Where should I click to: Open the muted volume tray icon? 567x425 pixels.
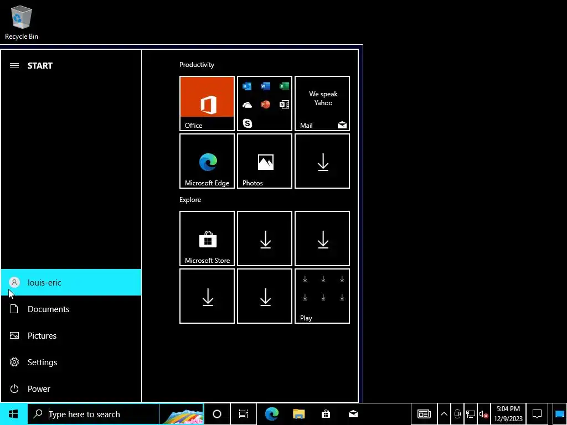484,414
